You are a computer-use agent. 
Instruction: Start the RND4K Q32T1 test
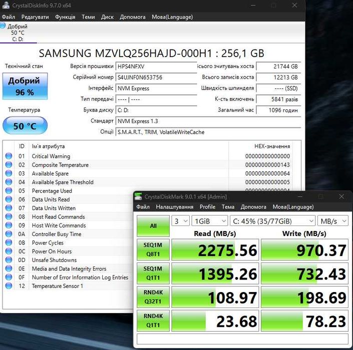[153, 296]
